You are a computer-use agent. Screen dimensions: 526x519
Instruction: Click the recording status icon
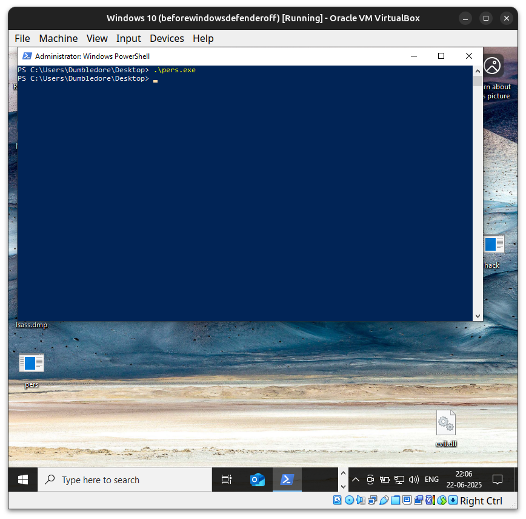point(418,501)
